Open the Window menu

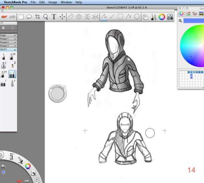pos(66,2)
